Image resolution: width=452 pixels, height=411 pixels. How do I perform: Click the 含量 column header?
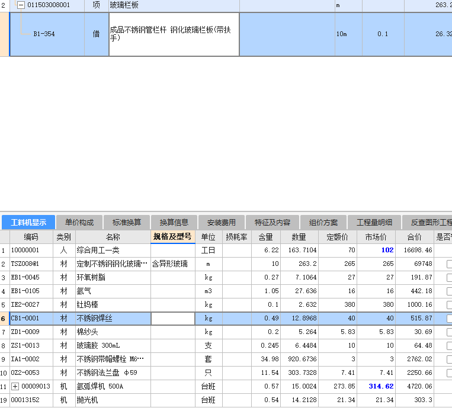[266, 237]
